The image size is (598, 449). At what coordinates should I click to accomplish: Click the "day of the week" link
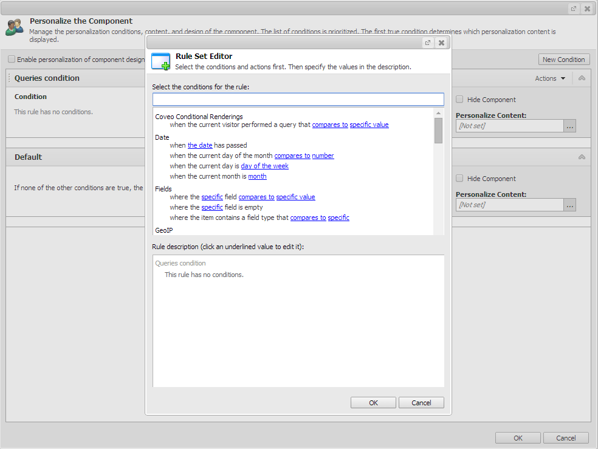coord(264,165)
